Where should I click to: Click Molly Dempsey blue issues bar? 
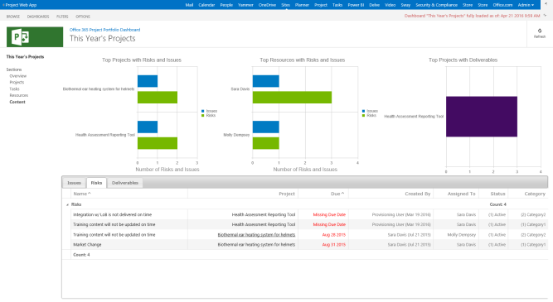[265, 127]
